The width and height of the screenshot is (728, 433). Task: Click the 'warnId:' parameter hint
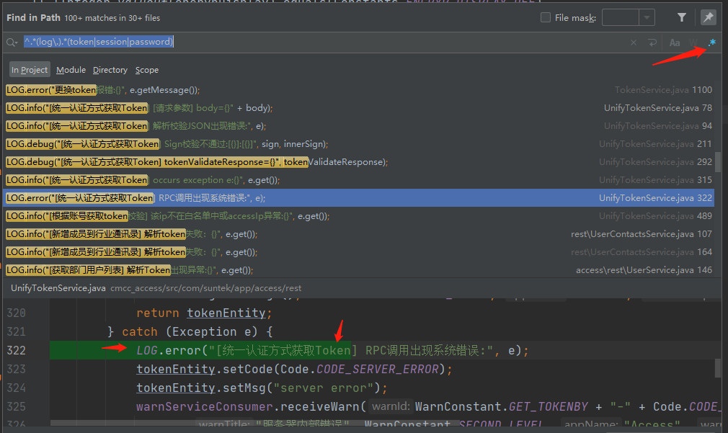coord(391,406)
